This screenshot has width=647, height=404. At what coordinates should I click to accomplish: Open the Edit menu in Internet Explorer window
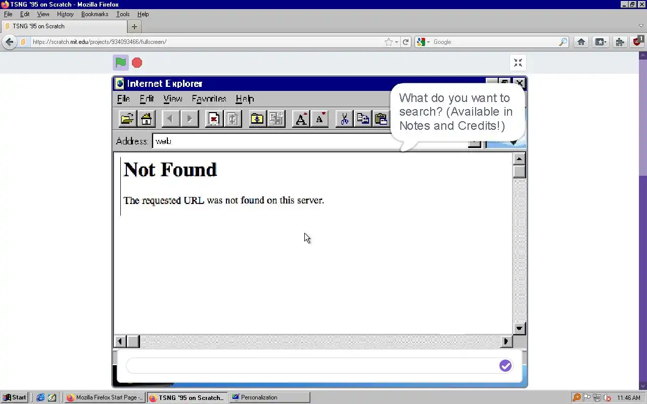point(147,98)
